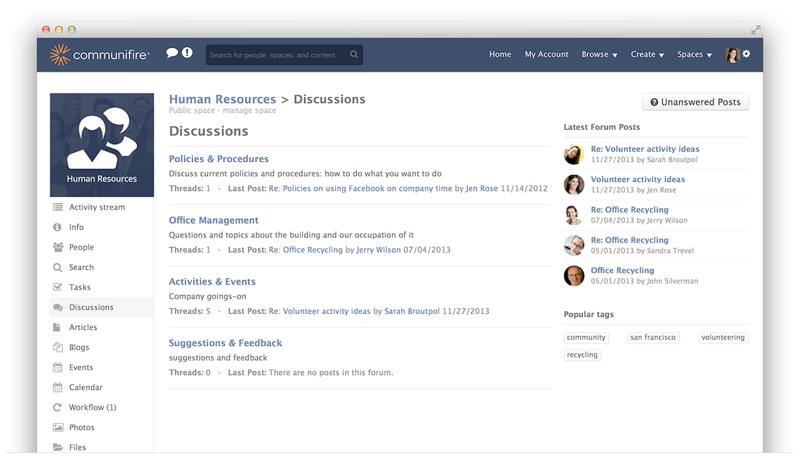Open Volunteer activity ideas post by Jen Rose
Viewport: 800px width, 458px height.
coord(638,179)
